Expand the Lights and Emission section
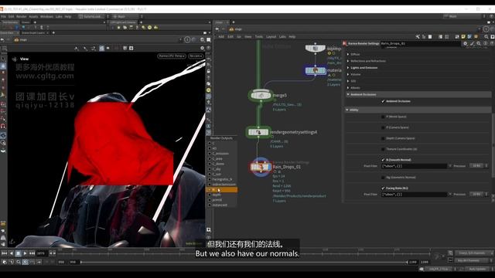This screenshot has height=278, width=495. (x=348, y=68)
